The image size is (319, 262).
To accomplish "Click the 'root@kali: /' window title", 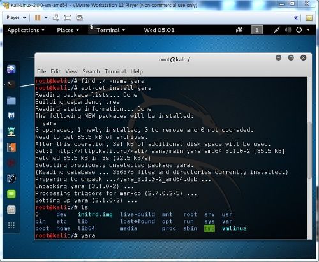I will click(174, 59).
